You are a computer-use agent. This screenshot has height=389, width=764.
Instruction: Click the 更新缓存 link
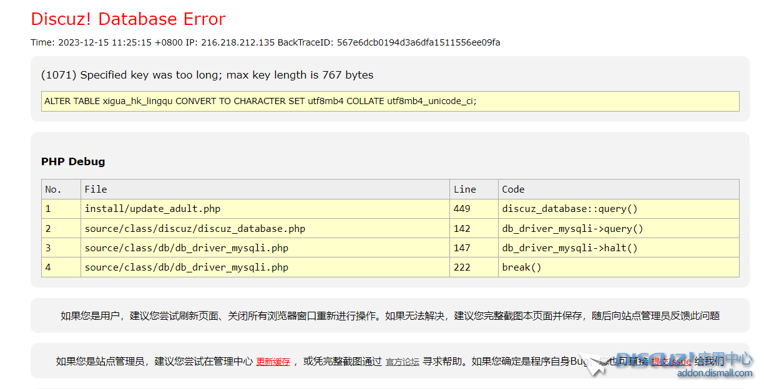[x=273, y=362]
